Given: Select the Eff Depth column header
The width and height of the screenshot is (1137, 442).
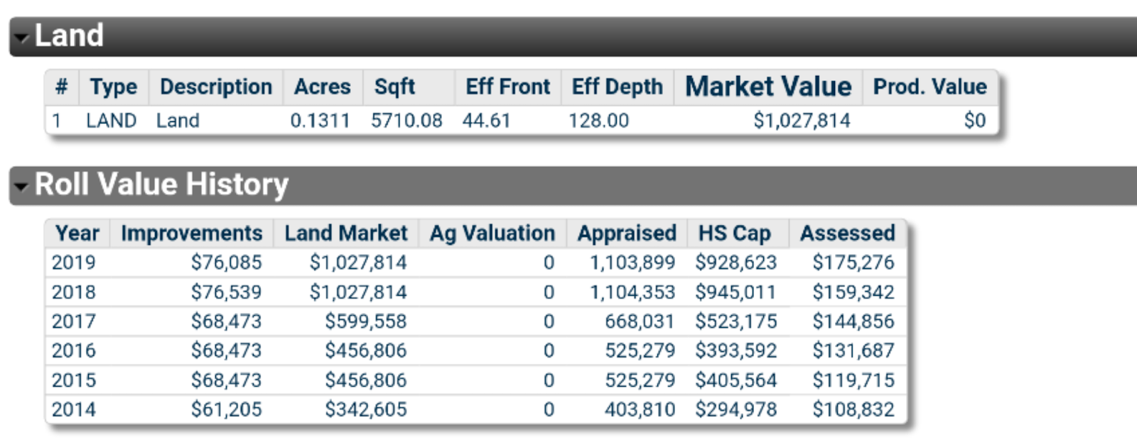Looking at the screenshot, I should tap(617, 87).
